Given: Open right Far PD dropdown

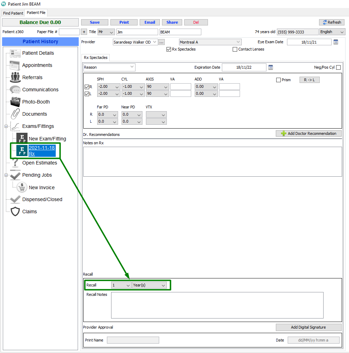Looking at the screenshot, I should pyautogui.click(x=107, y=115).
